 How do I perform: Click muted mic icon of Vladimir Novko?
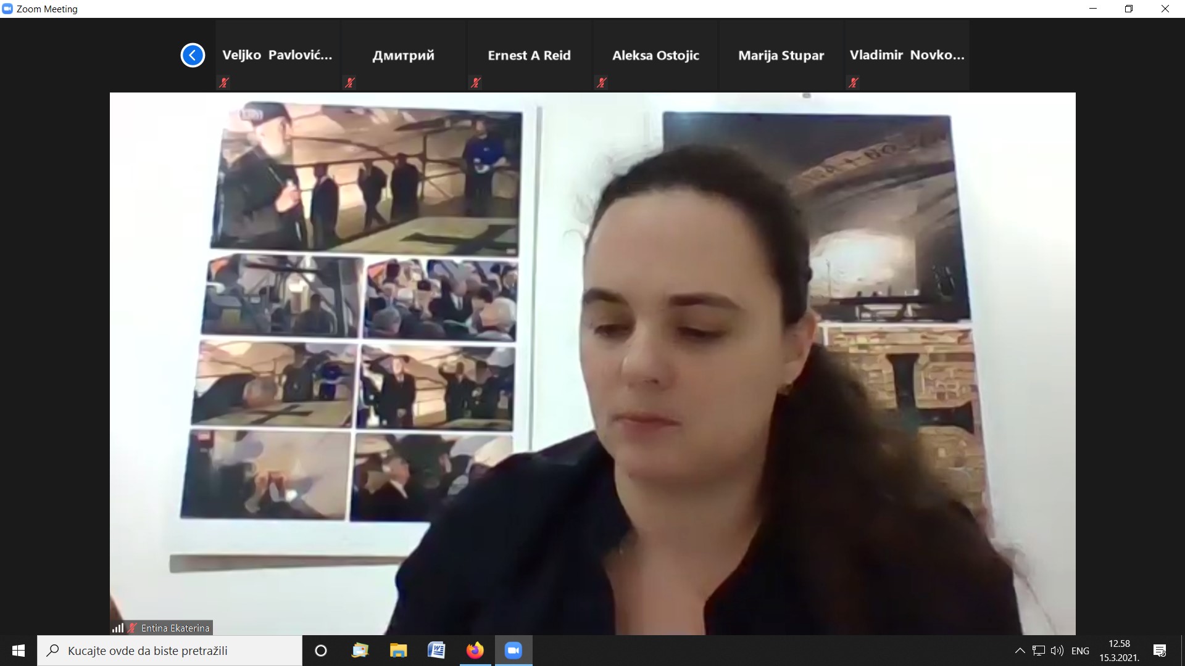[854, 82]
